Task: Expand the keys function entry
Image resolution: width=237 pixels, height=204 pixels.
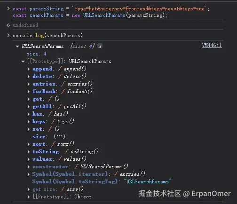Action: pos(29,122)
